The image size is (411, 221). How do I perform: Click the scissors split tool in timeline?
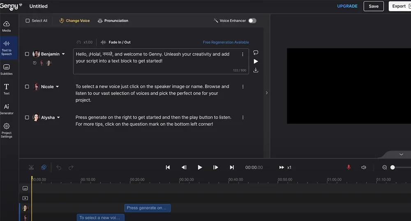(x=31, y=167)
